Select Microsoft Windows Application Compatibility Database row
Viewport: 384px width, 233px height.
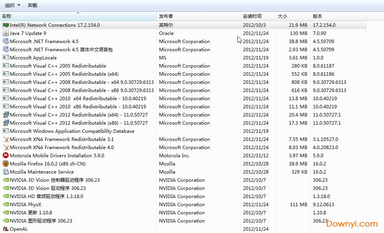72,131
